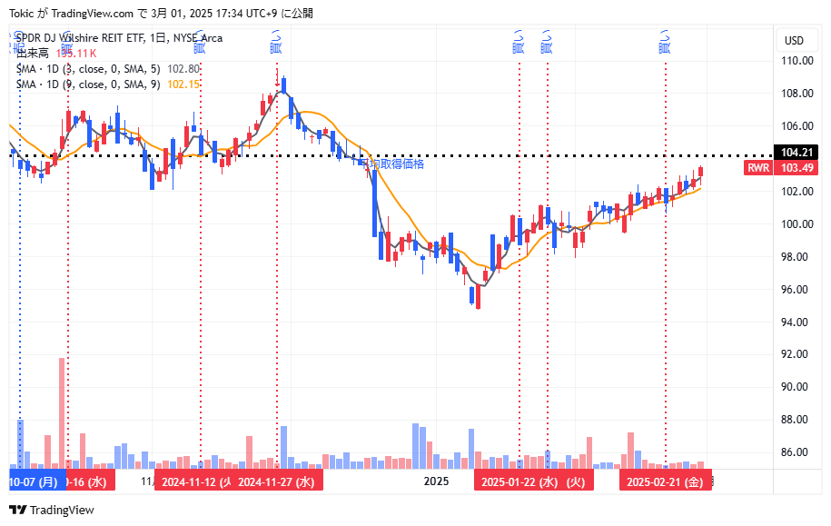Click the 98.00 price axis label
Screen dimensions: 831x526
pos(794,256)
